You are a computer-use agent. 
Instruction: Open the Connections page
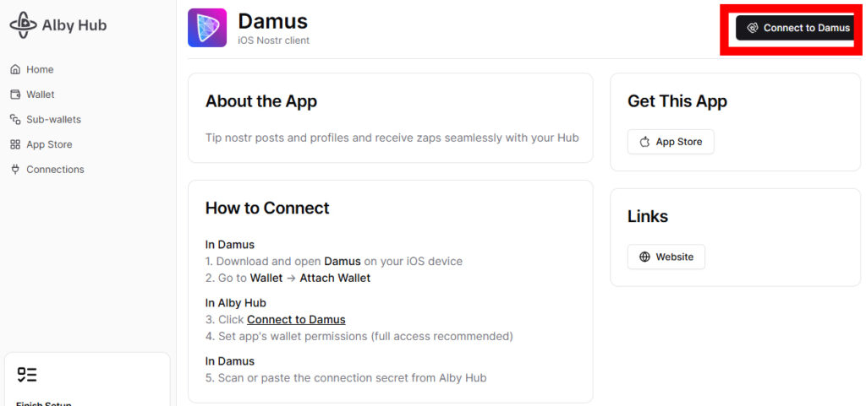tap(47, 169)
